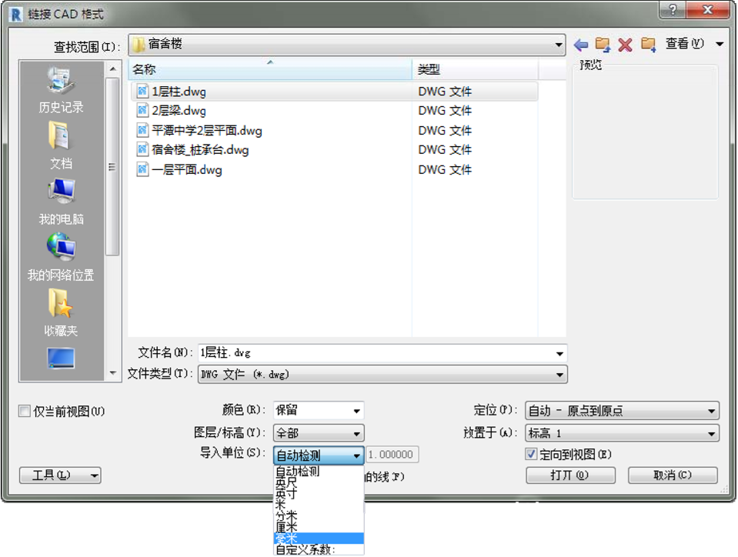Viewport: 738px width, 557px height.
Task: Open the 历史记录 history shortcut
Action: tap(62, 90)
